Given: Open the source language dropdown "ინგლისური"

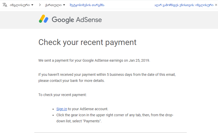Looking at the screenshot, I should click(x=22, y=5).
